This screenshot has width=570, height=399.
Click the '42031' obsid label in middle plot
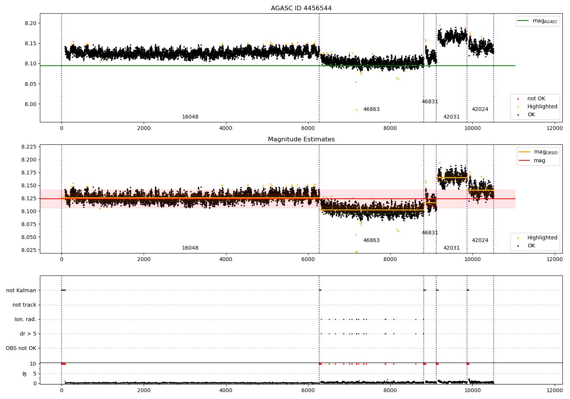(451, 248)
